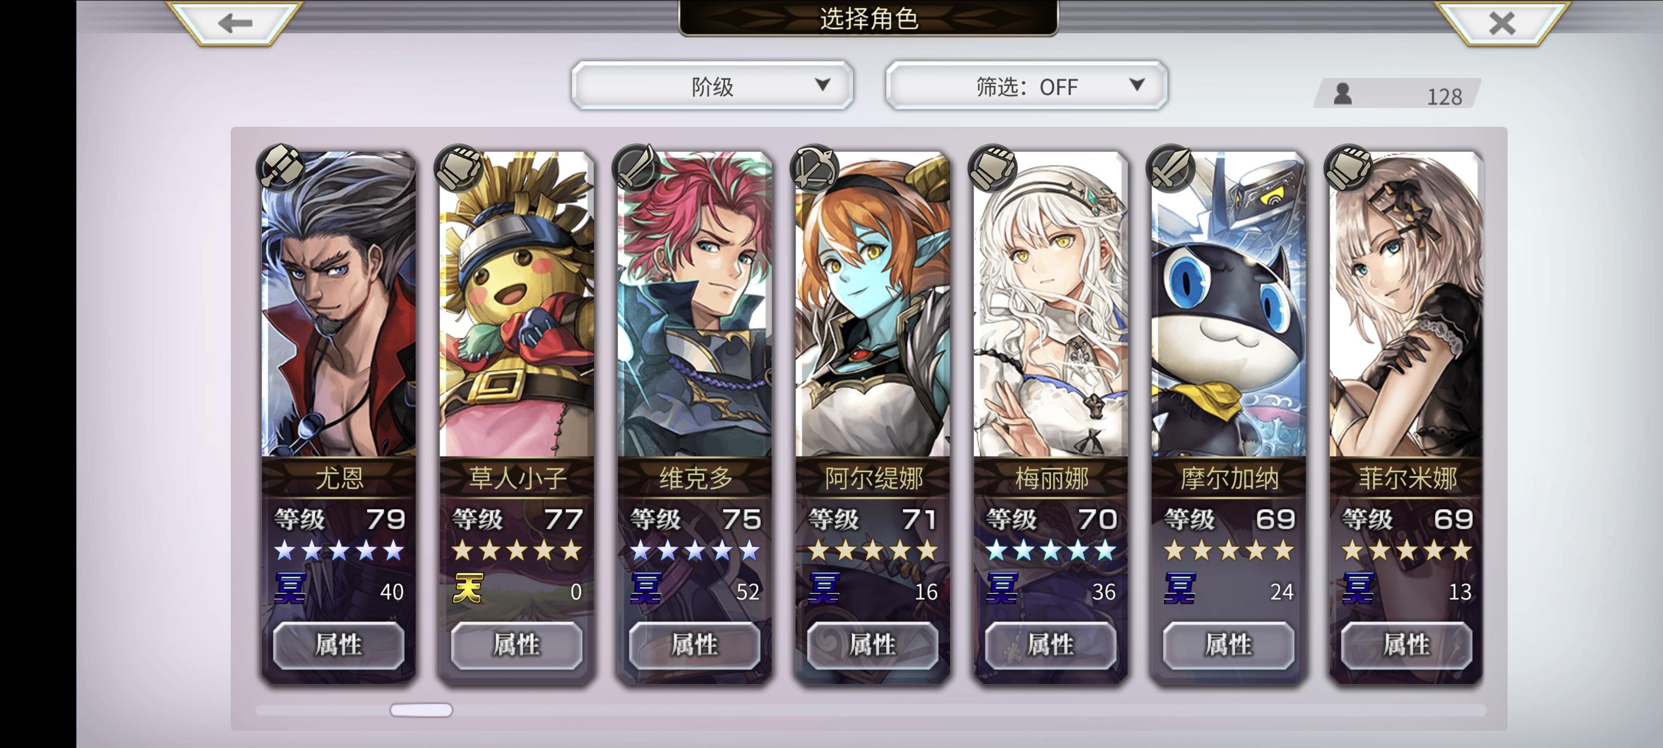Open 属性 for 梅丽娜
1663x748 pixels.
(x=1051, y=644)
